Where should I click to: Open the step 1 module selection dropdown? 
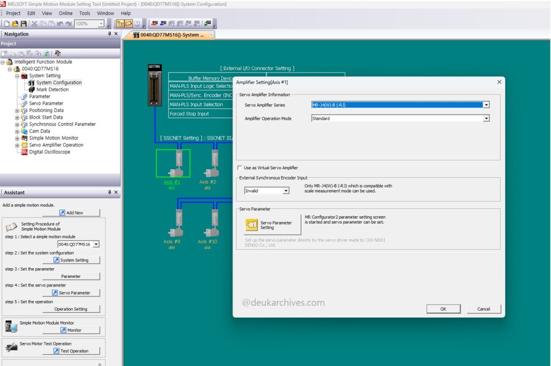tap(96, 244)
